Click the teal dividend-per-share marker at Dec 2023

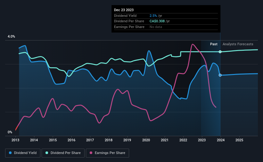[220, 52]
